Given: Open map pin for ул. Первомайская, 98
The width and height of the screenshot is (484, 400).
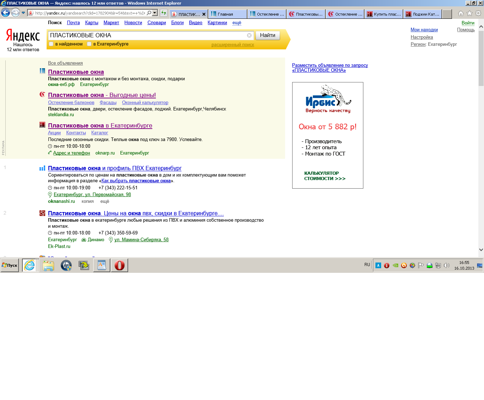Looking at the screenshot, I should 50,195.
